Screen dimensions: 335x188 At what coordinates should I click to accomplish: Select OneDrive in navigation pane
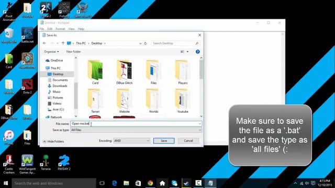tap(54, 61)
